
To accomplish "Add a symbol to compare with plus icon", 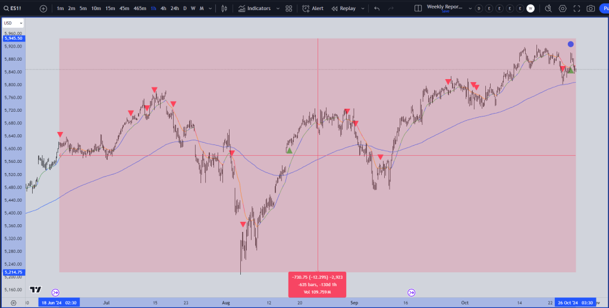I will click(x=43, y=8).
